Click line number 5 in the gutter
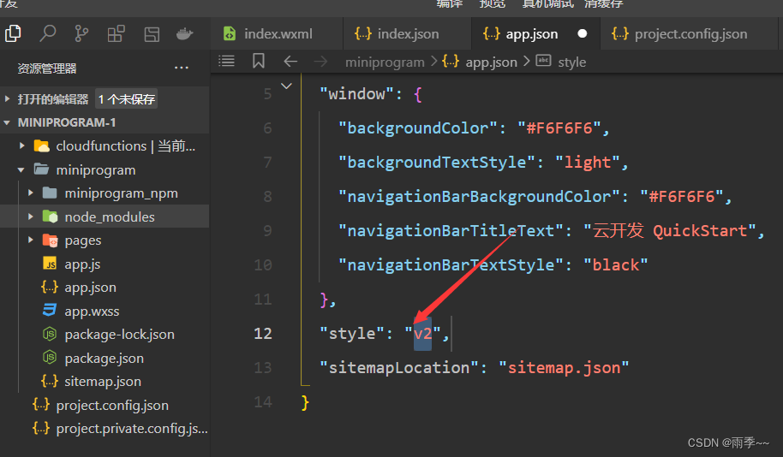The height and width of the screenshot is (457, 783). [x=267, y=94]
